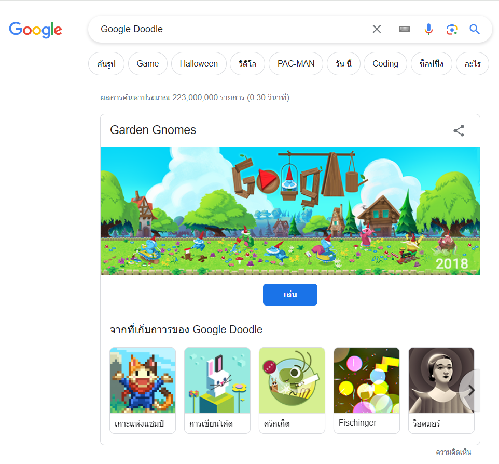This screenshot has height=464, width=499.
Task: Click the blue เล่น play button
Action: point(290,295)
